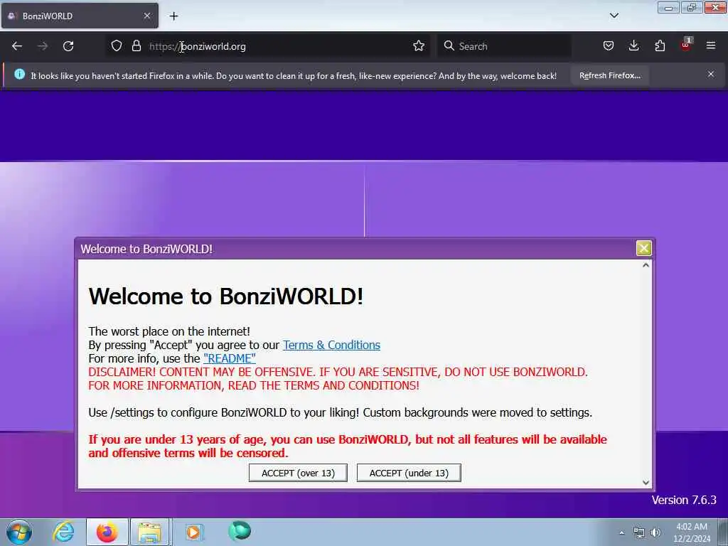The height and width of the screenshot is (546, 728).
Task: Open the clock showing 4:02 AM
Action: [692, 532]
